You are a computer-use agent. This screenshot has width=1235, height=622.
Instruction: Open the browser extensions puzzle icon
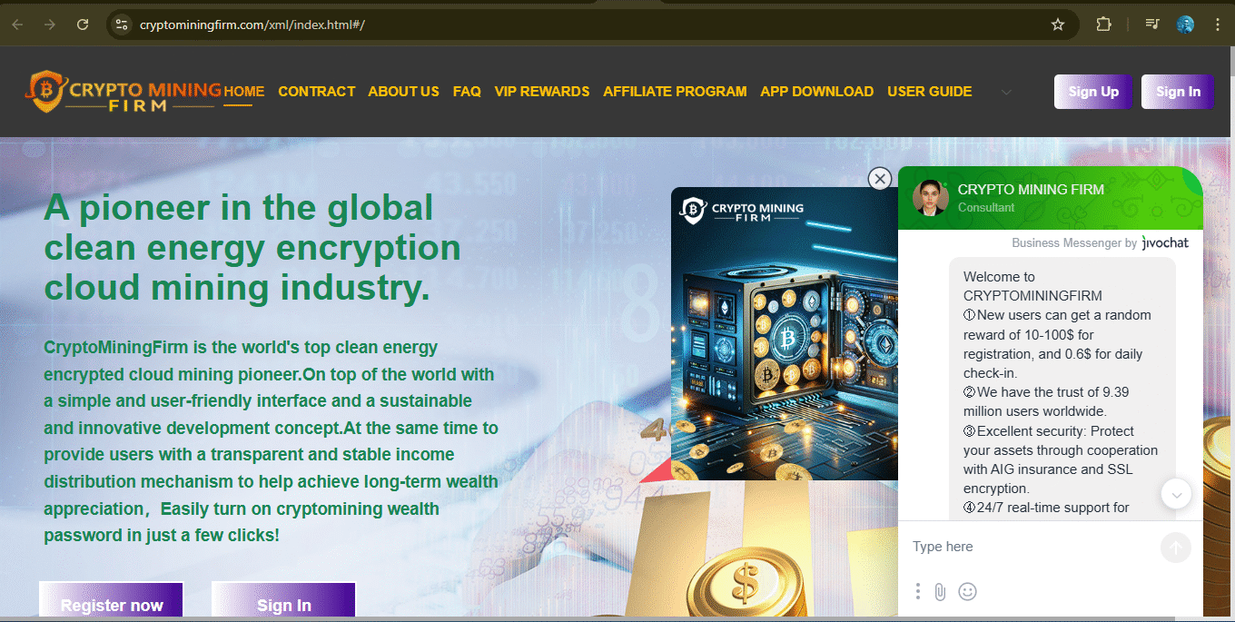1103,25
